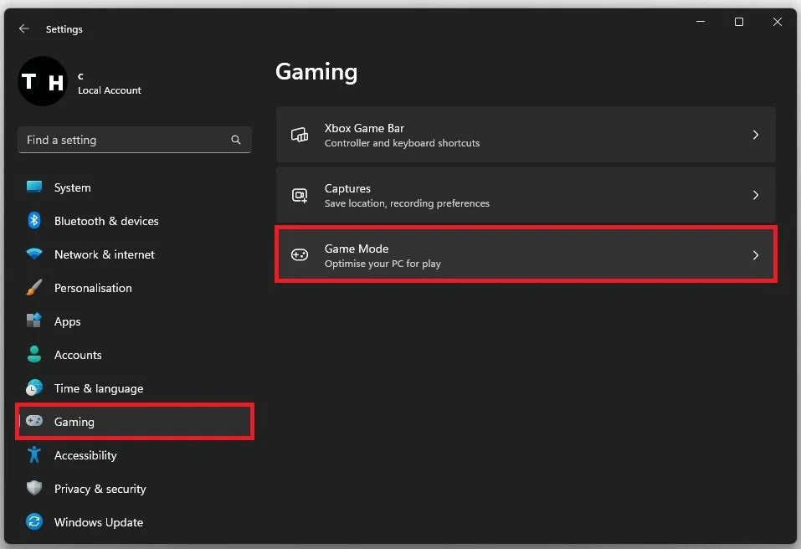Viewport: 801px width, 549px height.
Task: Click the search magnifier in Find a setting
Action: click(x=235, y=140)
